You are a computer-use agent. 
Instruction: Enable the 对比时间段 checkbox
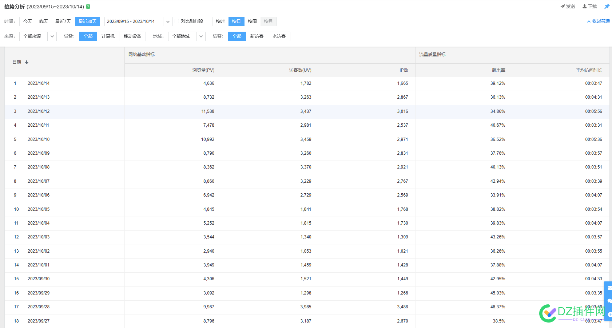coord(177,21)
